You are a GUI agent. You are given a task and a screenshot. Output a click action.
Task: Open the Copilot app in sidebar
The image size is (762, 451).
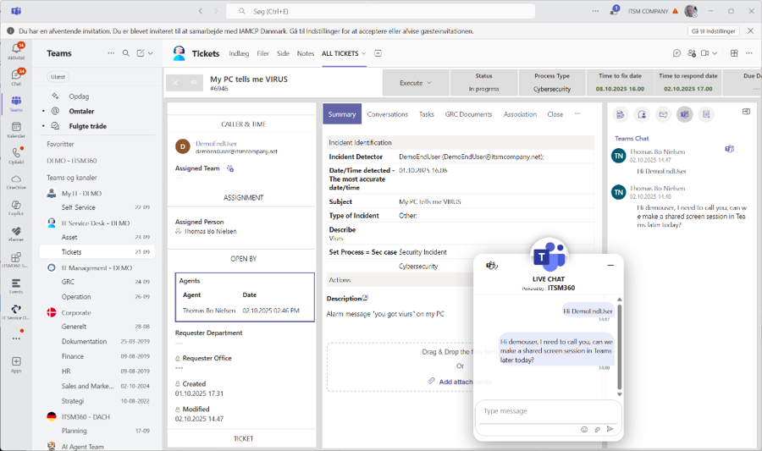coord(16,206)
